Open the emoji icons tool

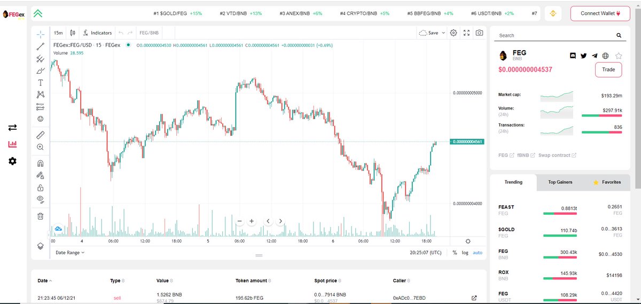(40, 119)
